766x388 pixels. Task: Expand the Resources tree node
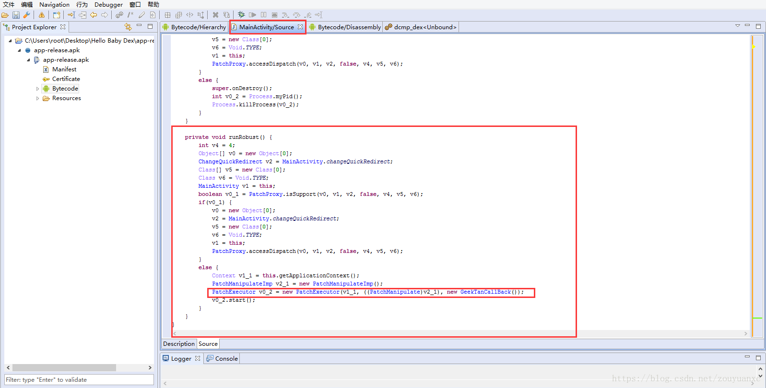click(x=37, y=98)
